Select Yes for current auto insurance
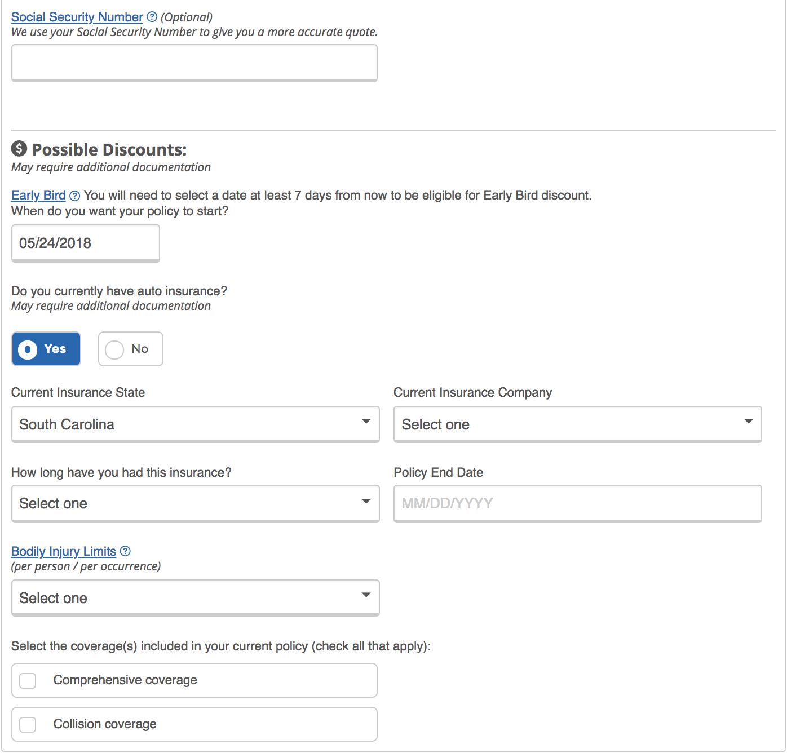The image size is (787, 753). [46, 349]
